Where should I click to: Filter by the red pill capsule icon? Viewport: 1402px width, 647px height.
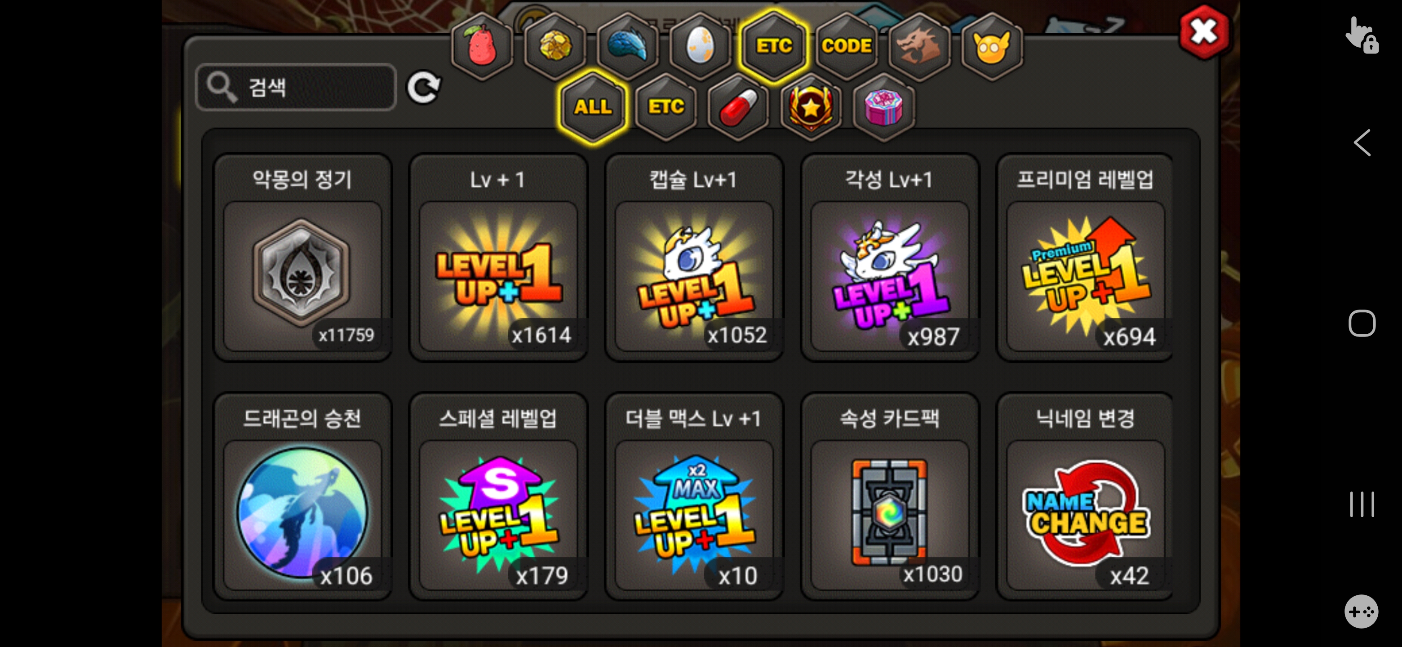pyautogui.click(x=739, y=106)
